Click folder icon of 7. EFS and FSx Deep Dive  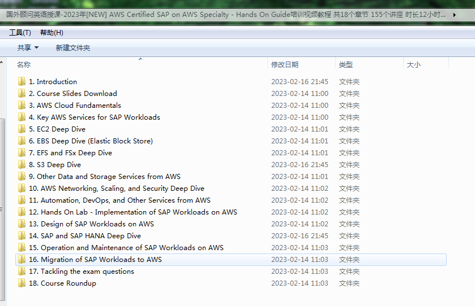(22, 152)
